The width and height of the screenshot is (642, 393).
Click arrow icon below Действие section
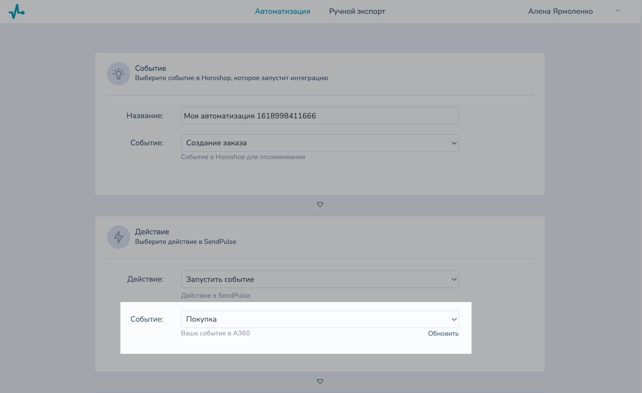pos(320,382)
